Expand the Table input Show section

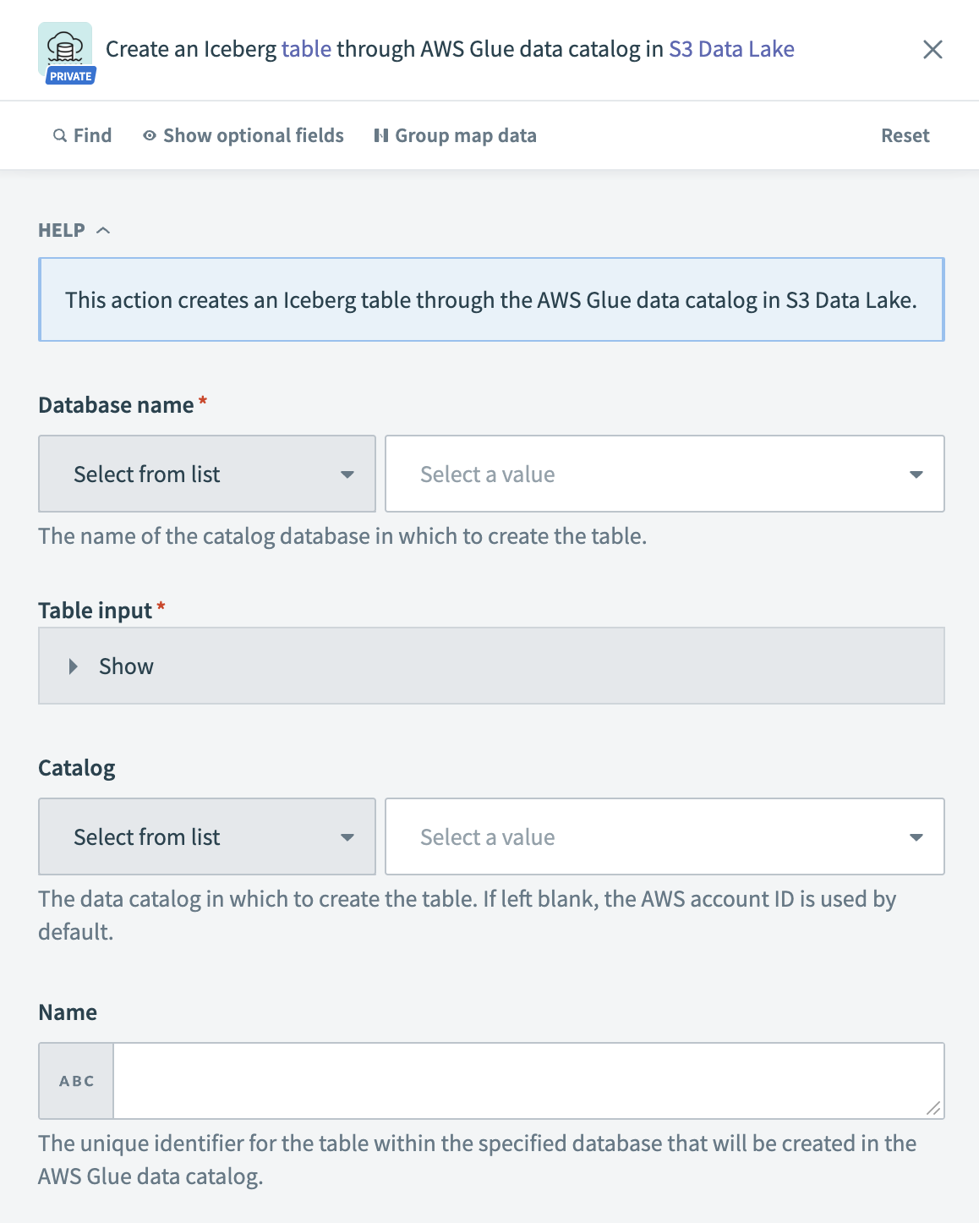[x=125, y=666]
